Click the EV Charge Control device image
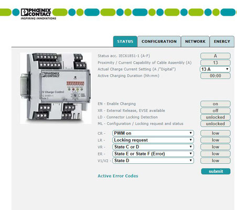237x210 pixels. click(x=56, y=88)
